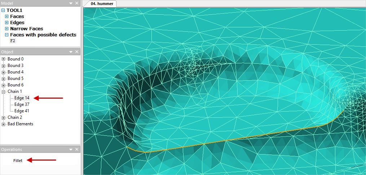
Task: Open the Model panel dropdown arrow
Action: coord(71,3)
